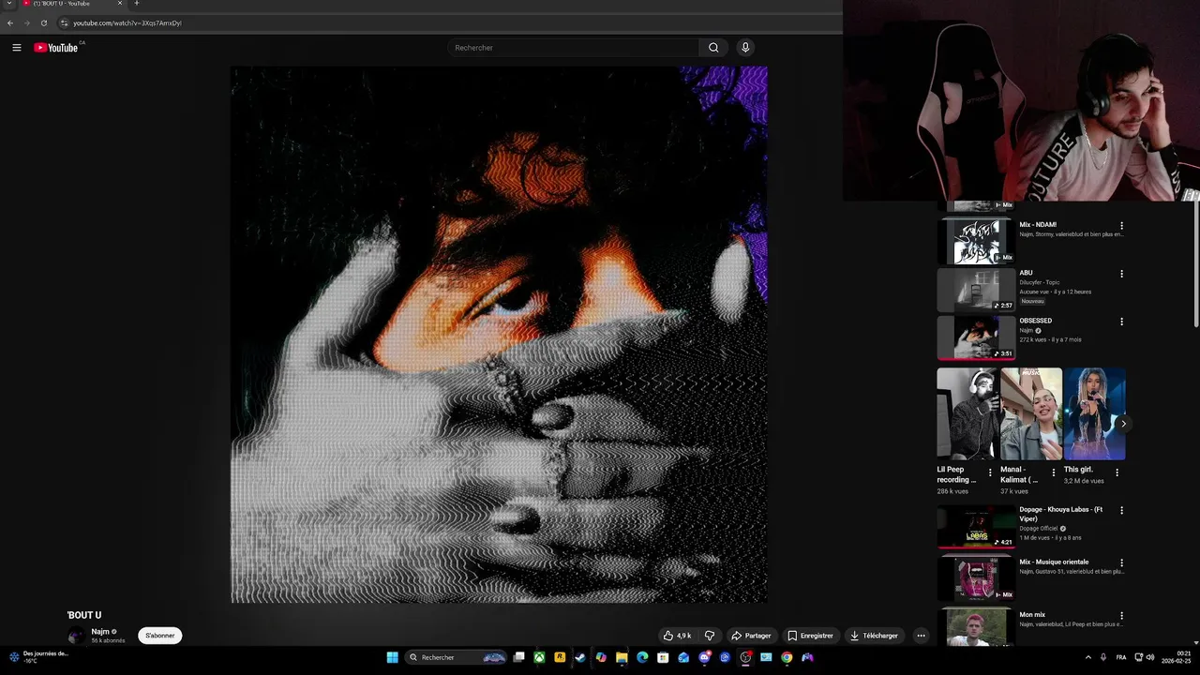Show hidden system tray icons
The image size is (1200, 675).
(1087, 657)
